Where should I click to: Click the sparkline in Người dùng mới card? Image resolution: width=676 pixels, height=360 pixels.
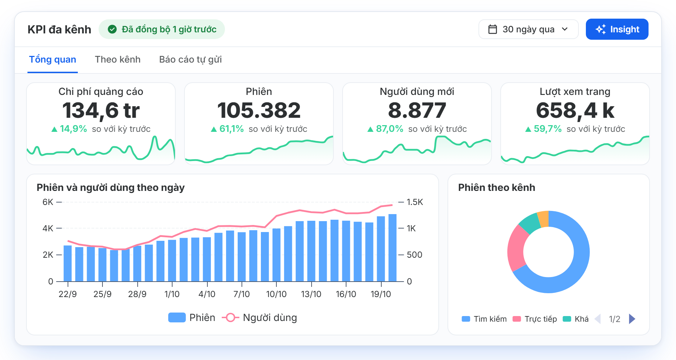[417, 149]
